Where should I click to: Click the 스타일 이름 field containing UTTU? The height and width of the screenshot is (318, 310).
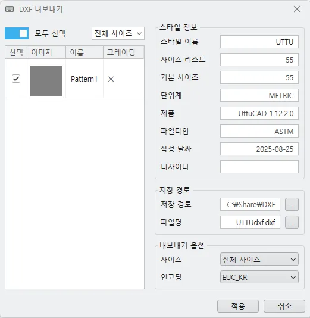point(259,42)
